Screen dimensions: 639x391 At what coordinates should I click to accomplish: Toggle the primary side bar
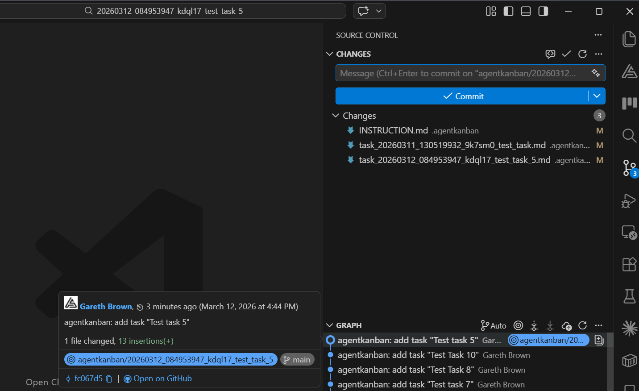click(508, 11)
